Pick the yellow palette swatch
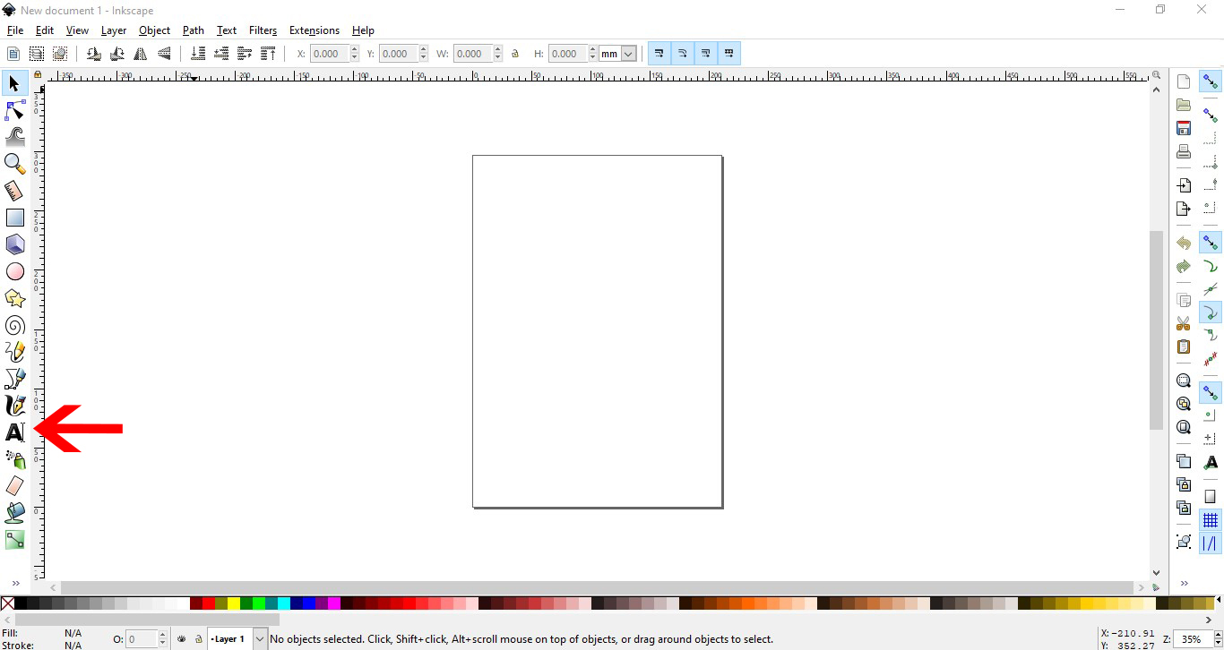Image resolution: width=1224 pixels, height=650 pixels. pyautogui.click(x=234, y=603)
